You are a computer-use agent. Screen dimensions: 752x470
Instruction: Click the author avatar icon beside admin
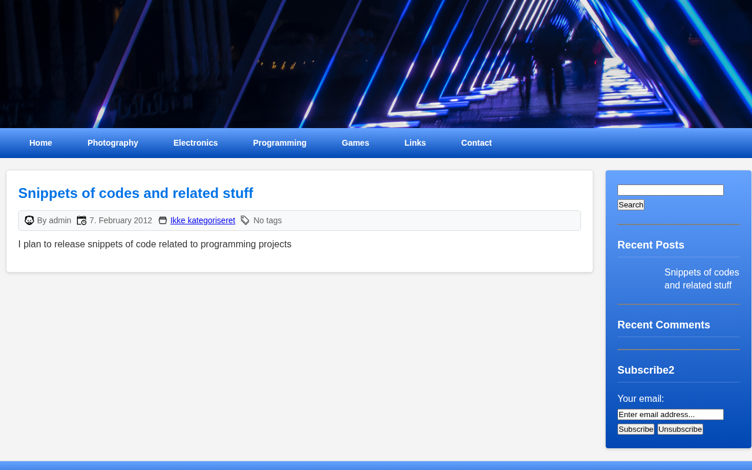(x=29, y=220)
